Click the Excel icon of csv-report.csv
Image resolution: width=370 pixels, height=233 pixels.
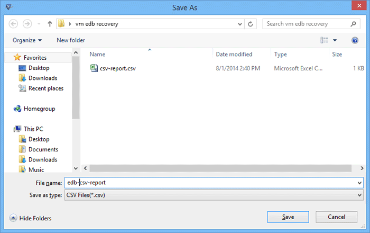pos(94,68)
